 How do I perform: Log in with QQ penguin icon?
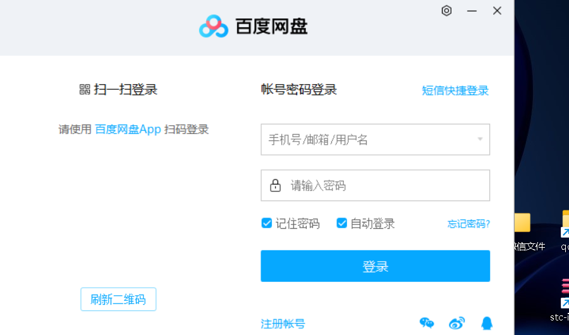(487, 323)
